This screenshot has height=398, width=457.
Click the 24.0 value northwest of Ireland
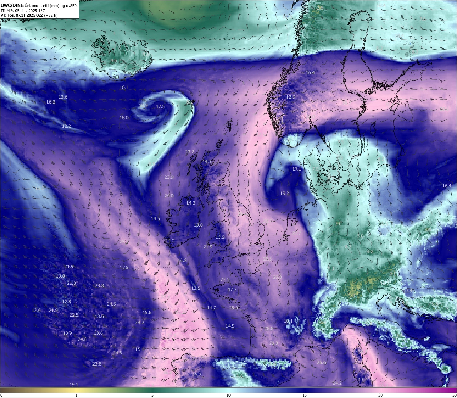point(169,196)
